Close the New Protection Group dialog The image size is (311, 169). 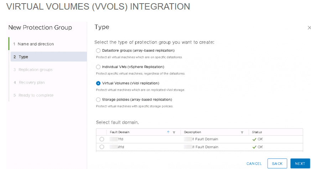click(x=309, y=28)
